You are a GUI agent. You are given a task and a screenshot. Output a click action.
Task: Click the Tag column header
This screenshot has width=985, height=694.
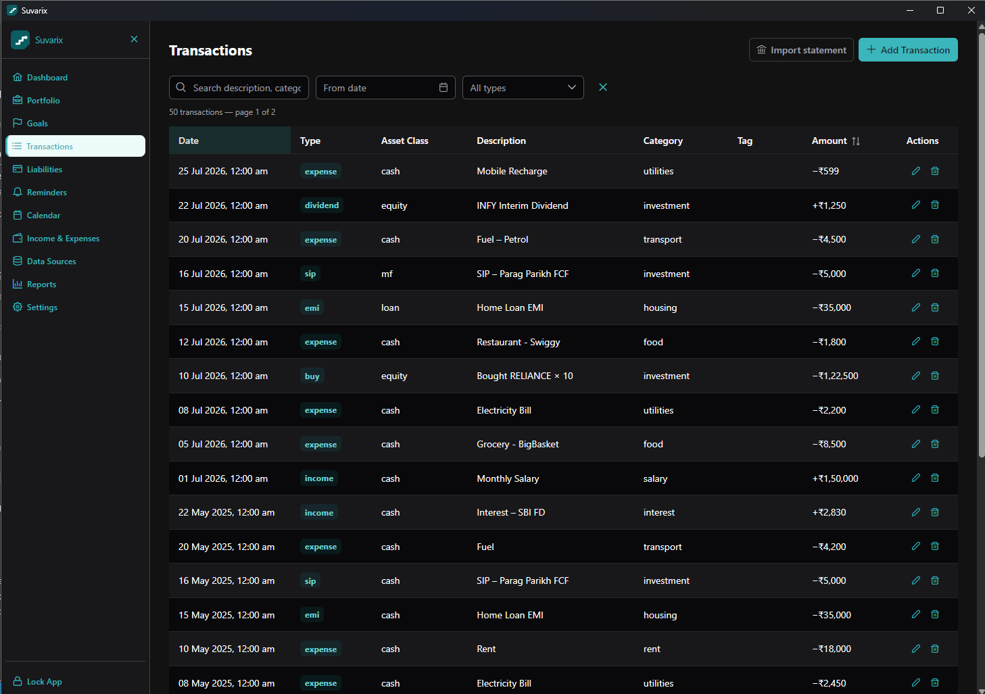coord(745,141)
